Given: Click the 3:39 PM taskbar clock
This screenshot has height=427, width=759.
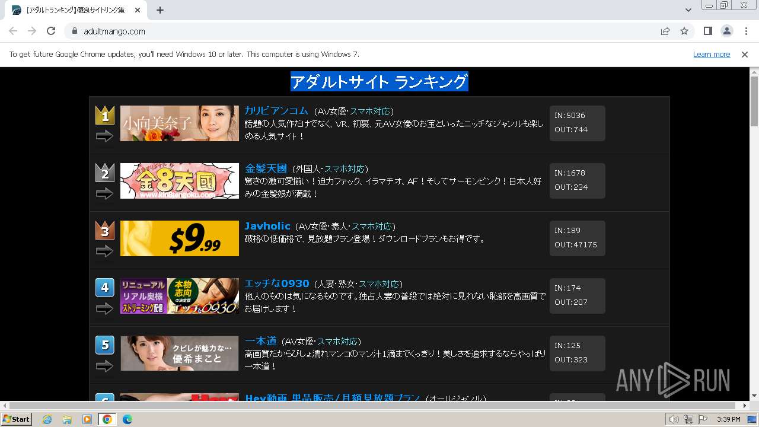Looking at the screenshot, I should click(x=729, y=419).
